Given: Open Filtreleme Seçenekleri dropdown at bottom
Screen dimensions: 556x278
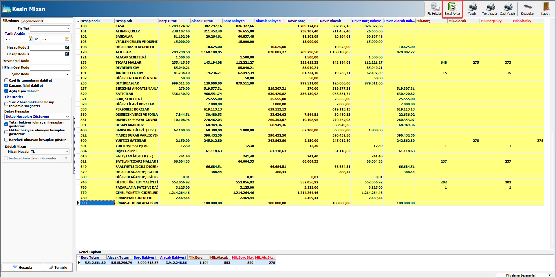Looking at the screenshot, I should 524,275.
